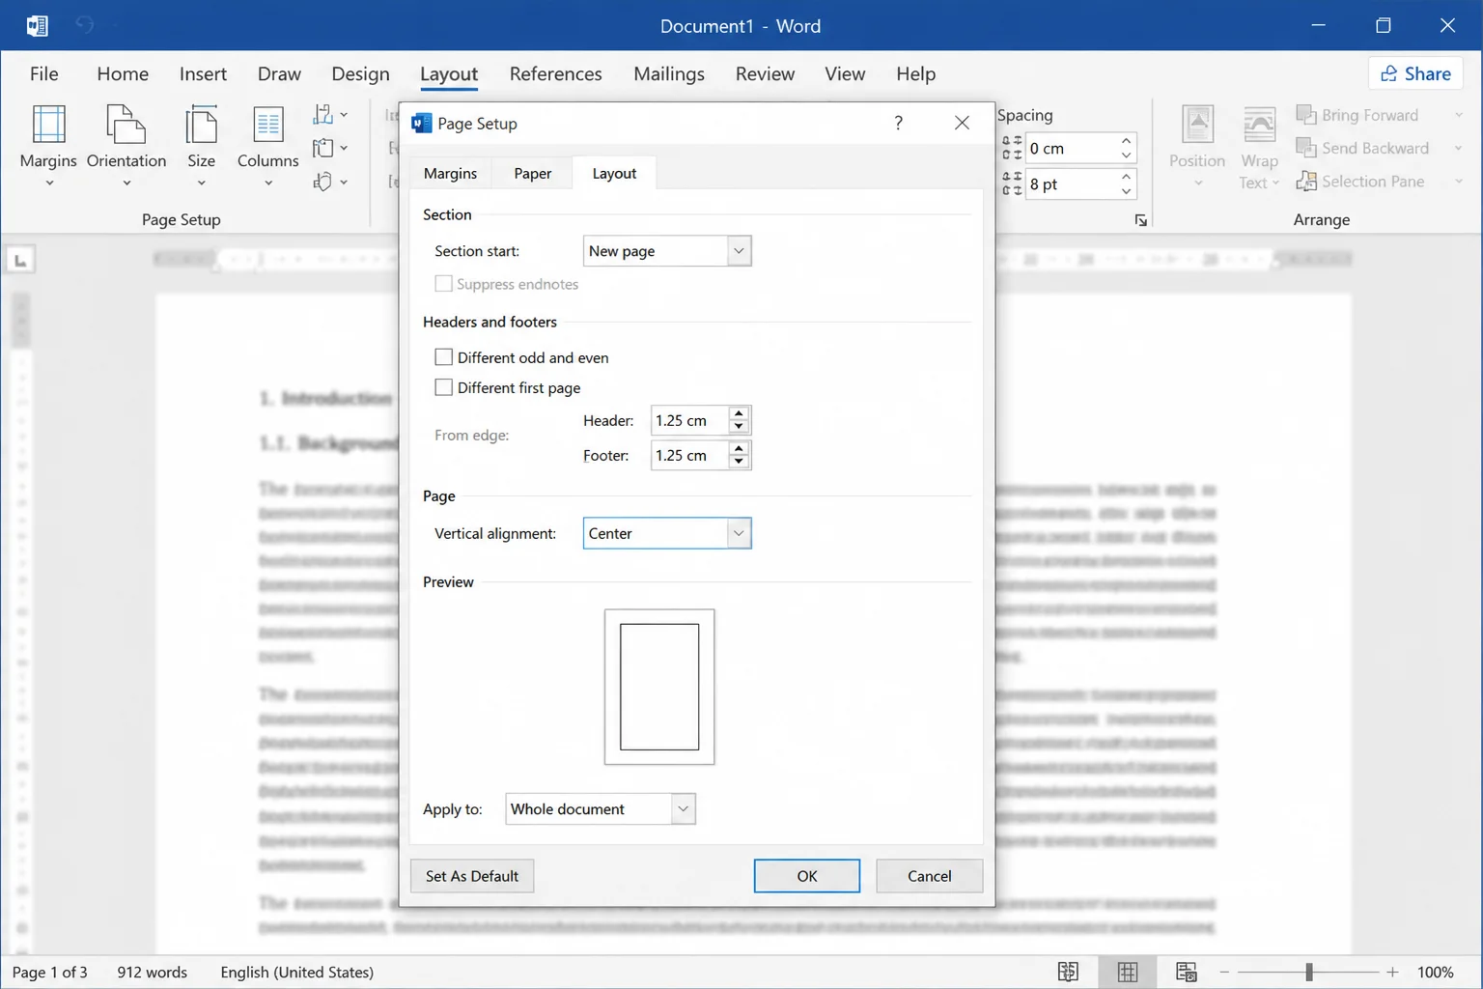
Task: Click the 100% zoom level
Action: [1436, 972]
